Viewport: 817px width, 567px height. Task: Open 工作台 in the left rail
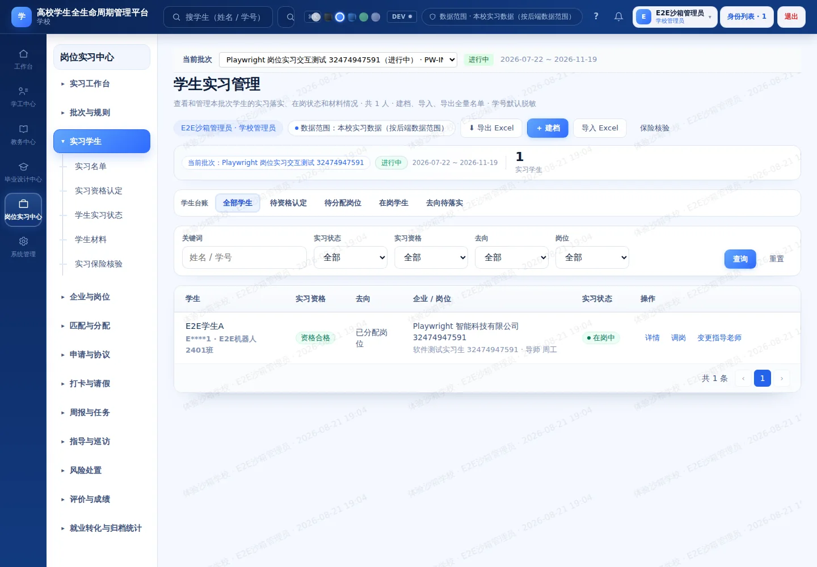coord(23,60)
